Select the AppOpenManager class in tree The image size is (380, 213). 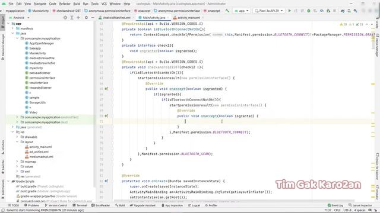[x=40, y=43]
